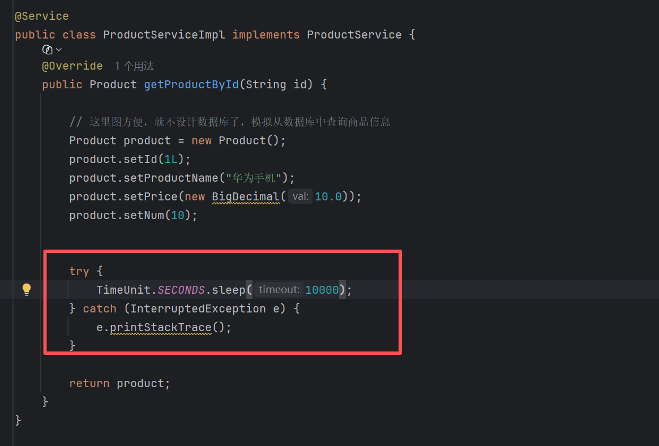Image resolution: width=659 pixels, height=446 pixels.
Task: Click the yellow lightbulb quick-fix icon
Action: (27, 289)
